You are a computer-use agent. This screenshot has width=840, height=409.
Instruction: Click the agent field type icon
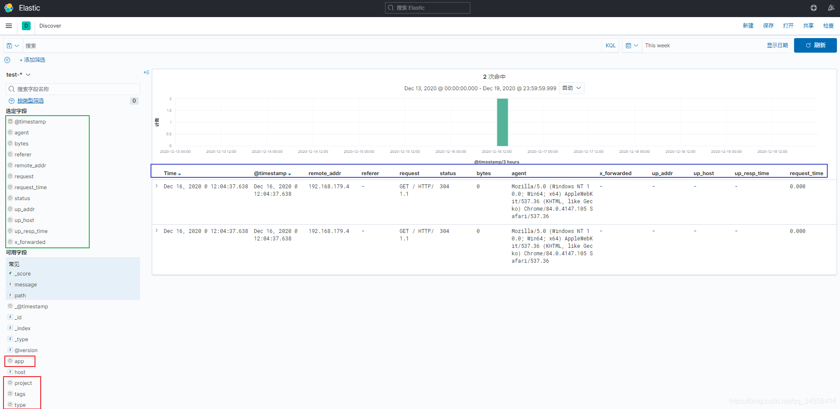tap(10, 132)
